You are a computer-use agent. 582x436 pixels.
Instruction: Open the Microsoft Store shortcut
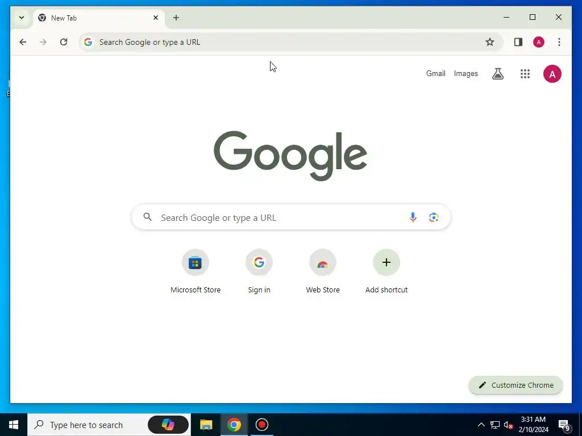pyautogui.click(x=196, y=272)
